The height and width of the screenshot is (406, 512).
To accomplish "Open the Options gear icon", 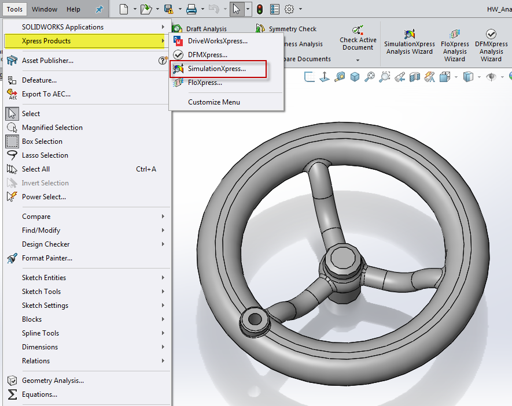I will tap(289, 9).
